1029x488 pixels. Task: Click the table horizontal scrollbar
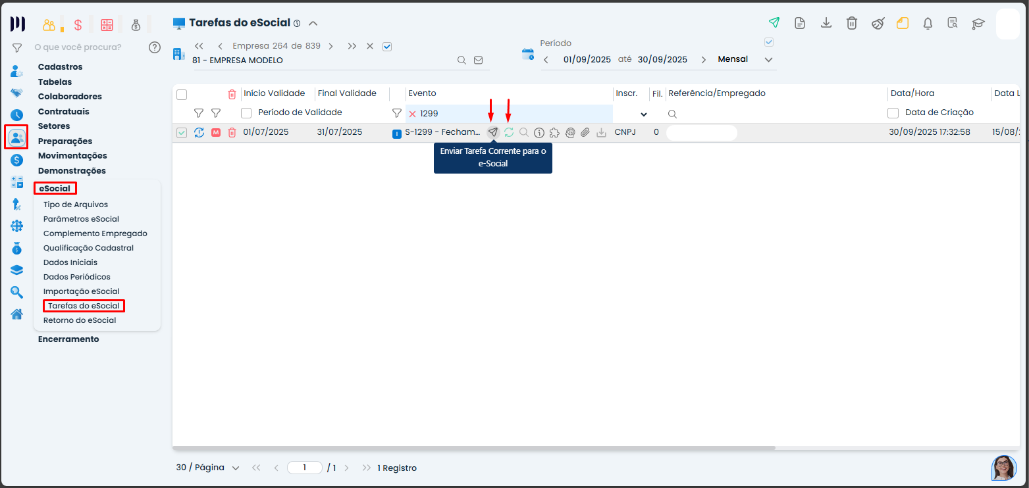click(474, 448)
